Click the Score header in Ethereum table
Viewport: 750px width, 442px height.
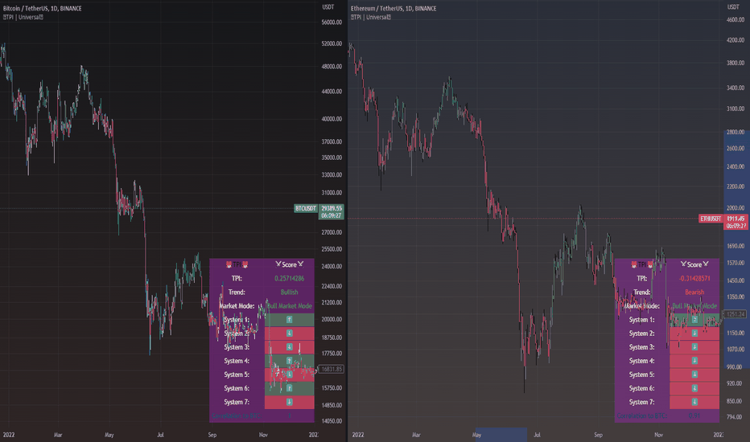coord(694,264)
